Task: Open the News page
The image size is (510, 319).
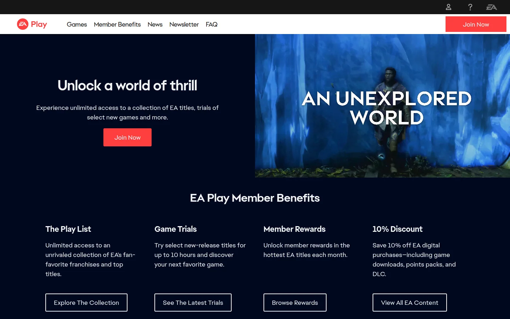Action: (155, 24)
